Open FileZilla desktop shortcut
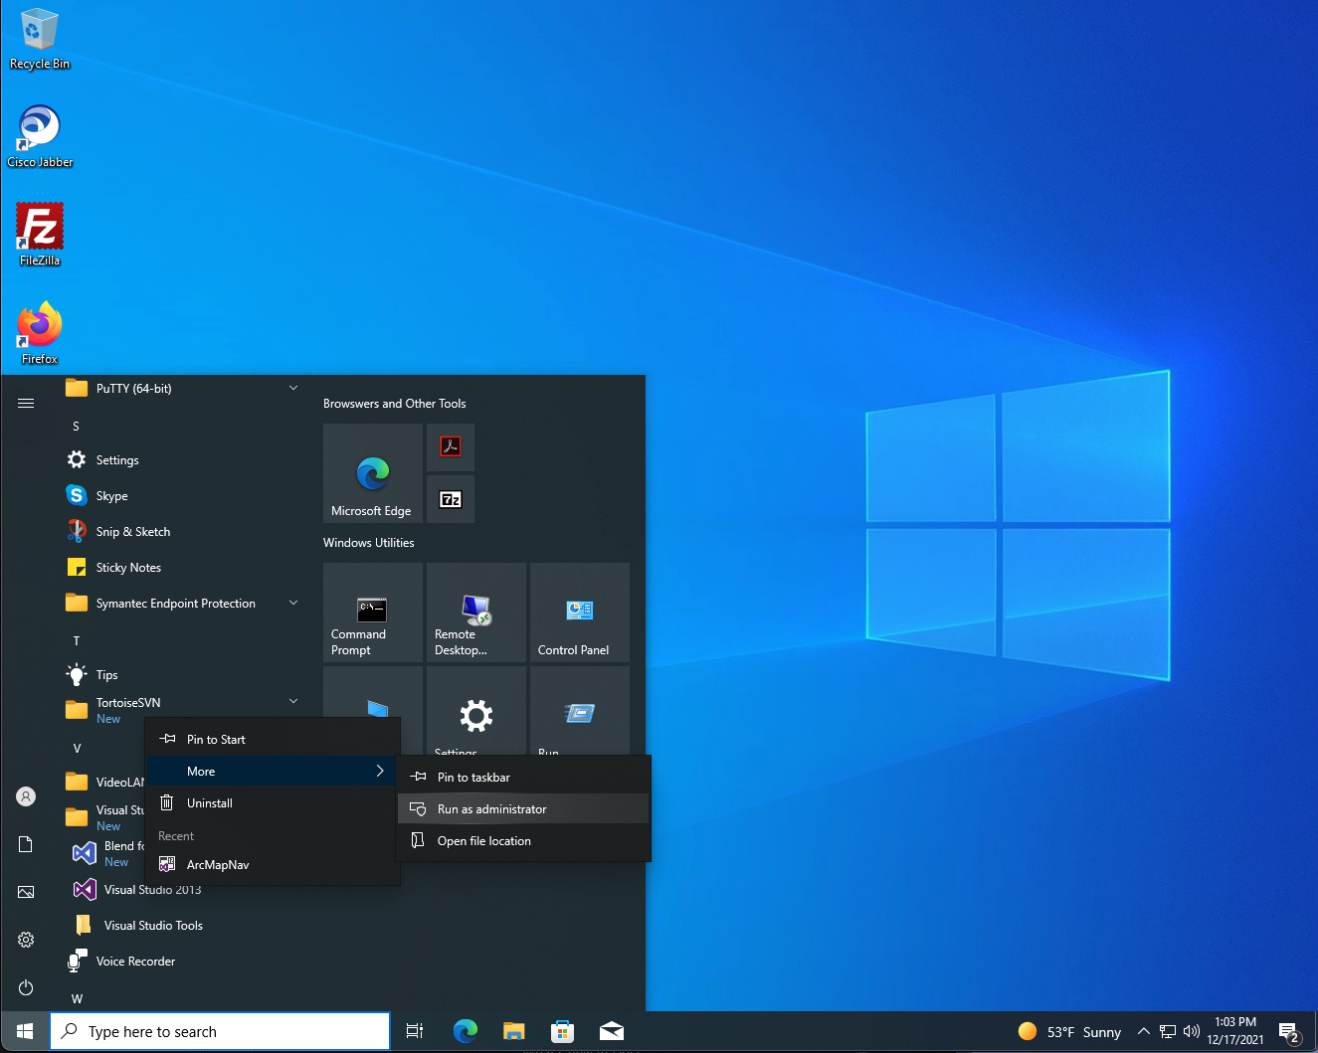This screenshot has height=1053, width=1318. pyautogui.click(x=40, y=235)
